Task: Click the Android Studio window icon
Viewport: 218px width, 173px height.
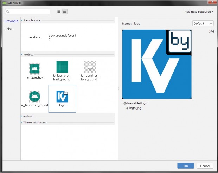Action: click(x=4, y=3)
